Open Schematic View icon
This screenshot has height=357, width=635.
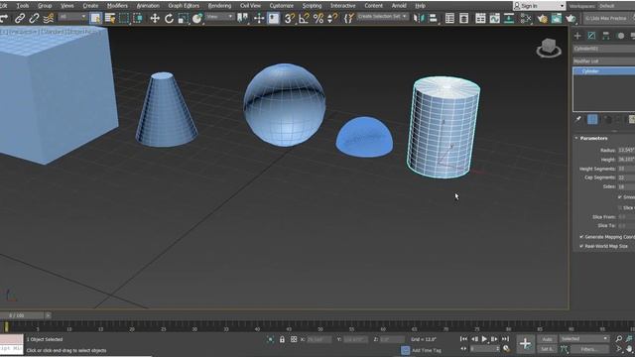(509, 18)
